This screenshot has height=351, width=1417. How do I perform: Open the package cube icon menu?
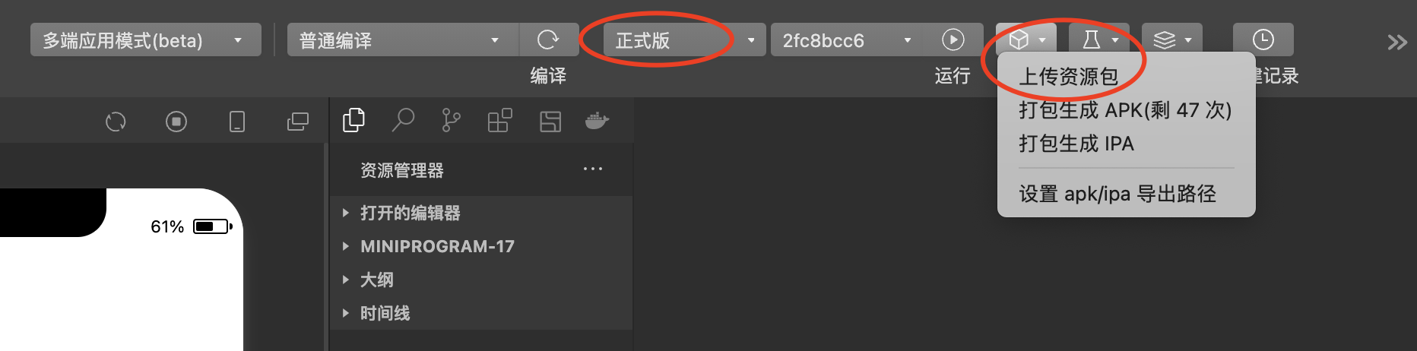(1026, 40)
